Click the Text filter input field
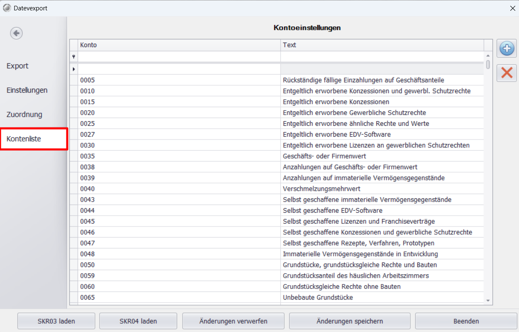Image resolution: width=519 pixels, height=332 pixels. 382,57
